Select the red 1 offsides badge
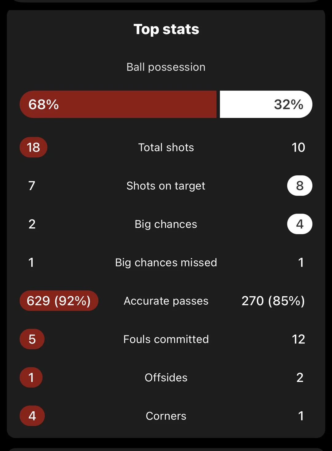The height and width of the screenshot is (451, 332). coord(31,377)
